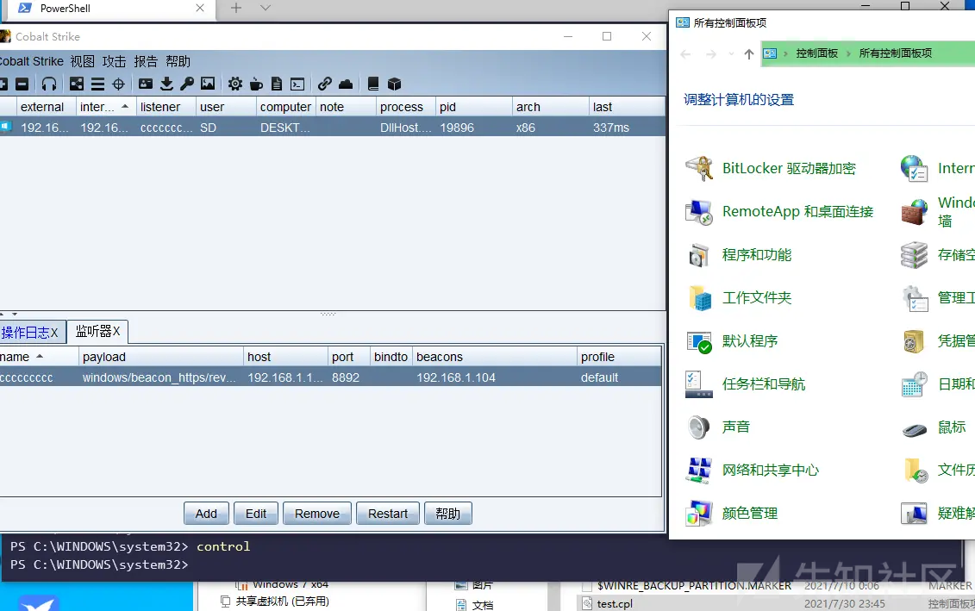Open the PowerShell new-tab dropdown chevron
This screenshot has width=975, height=611.
[x=266, y=8]
